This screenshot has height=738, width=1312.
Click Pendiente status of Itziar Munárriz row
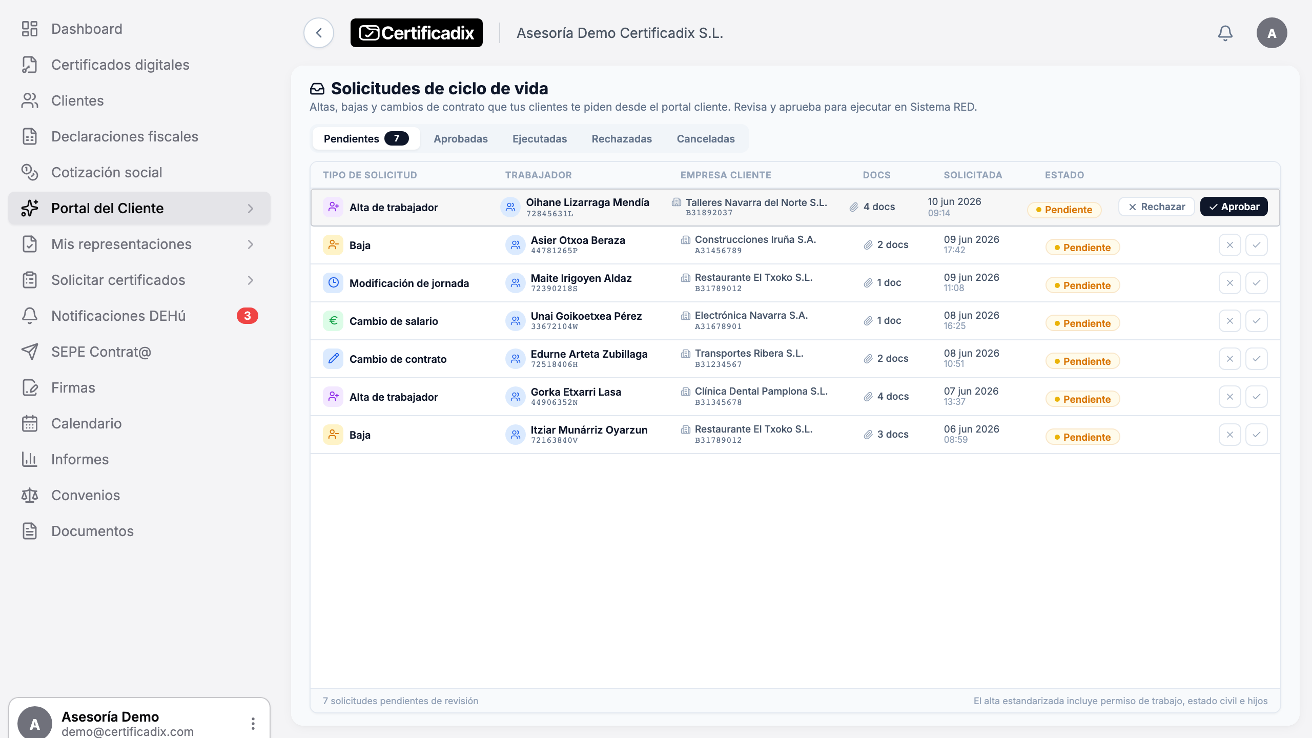1082,437
